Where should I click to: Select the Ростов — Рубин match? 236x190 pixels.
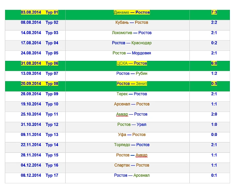point(132,73)
